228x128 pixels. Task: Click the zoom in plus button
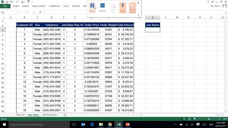[x=219, y=119]
